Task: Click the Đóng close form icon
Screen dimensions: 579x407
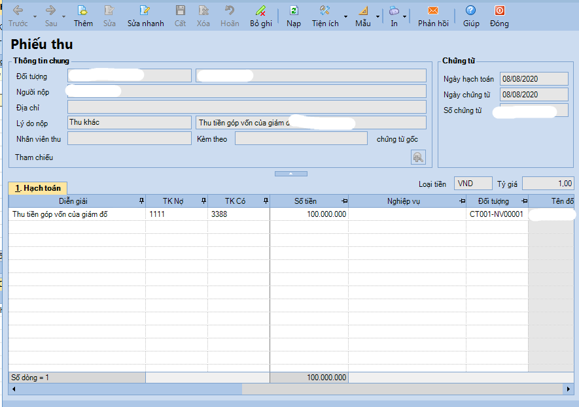Action: coord(499,11)
